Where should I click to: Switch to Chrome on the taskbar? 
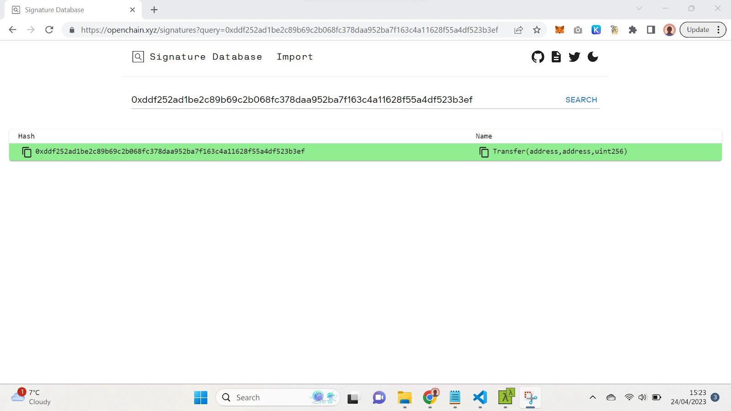pos(430,398)
